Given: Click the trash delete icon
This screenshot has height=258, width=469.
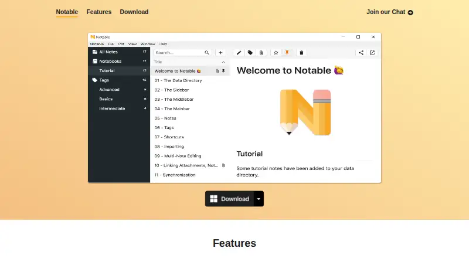Looking at the screenshot, I should 301,53.
